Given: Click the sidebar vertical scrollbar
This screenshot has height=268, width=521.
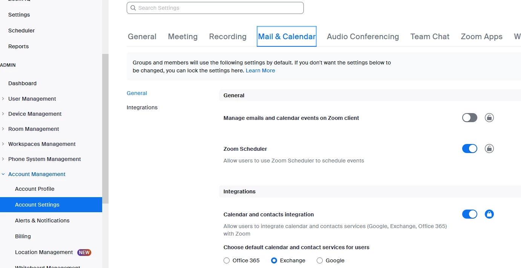Looking at the screenshot, I should point(105,128).
